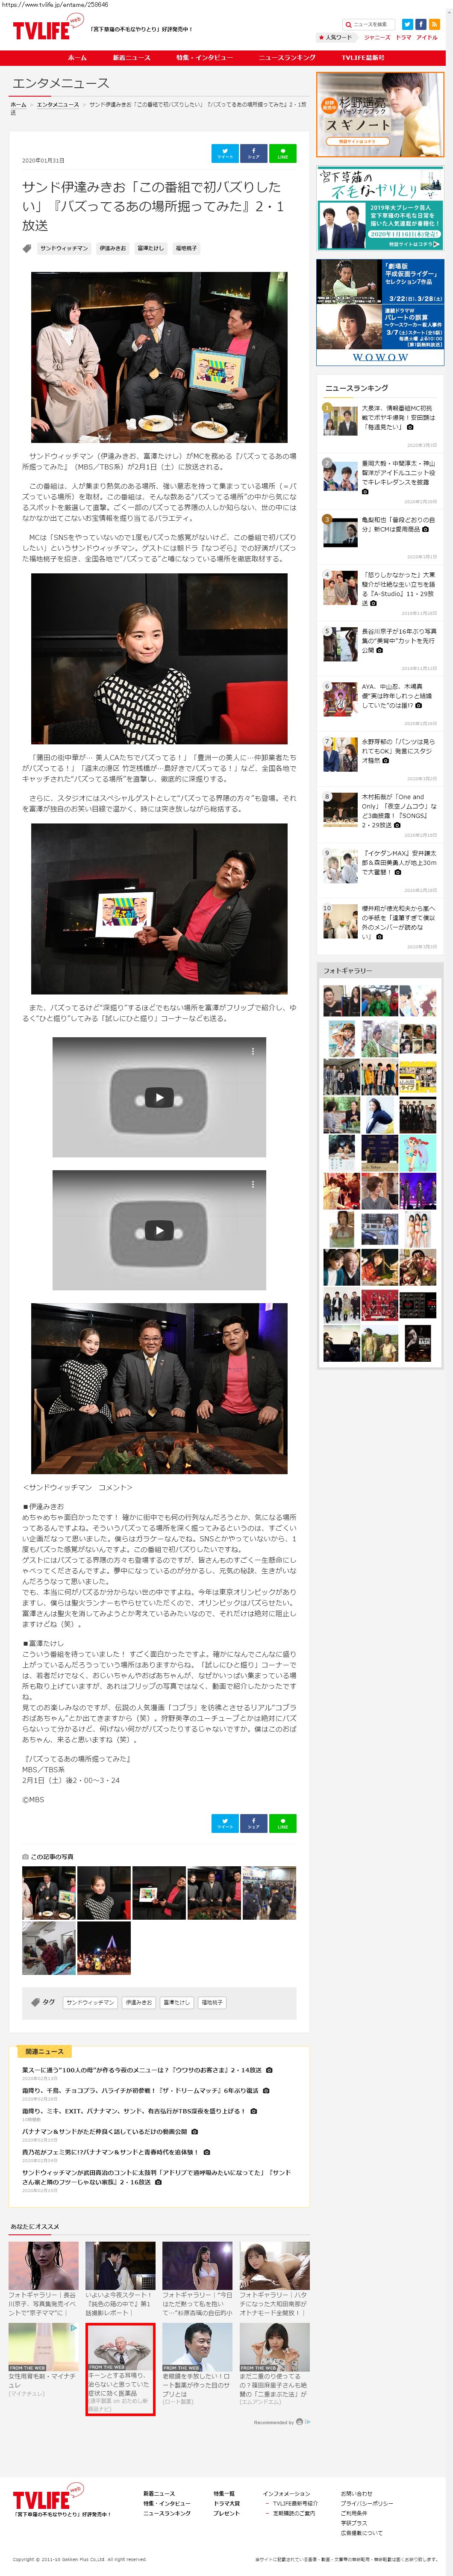The image size is (453, 2576).
Task: Share via the bottom Twitter ツイート button
Action: pyautogui.click(x=225, y=1824)
